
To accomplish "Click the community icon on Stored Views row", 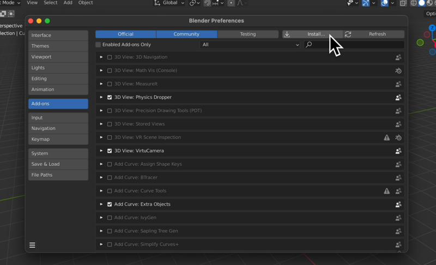I will [x=398, y=124].
